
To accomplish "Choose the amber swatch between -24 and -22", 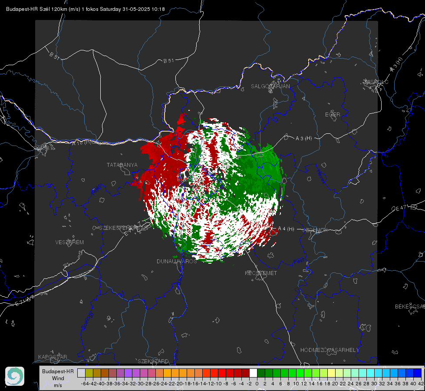I will point(167,373).
